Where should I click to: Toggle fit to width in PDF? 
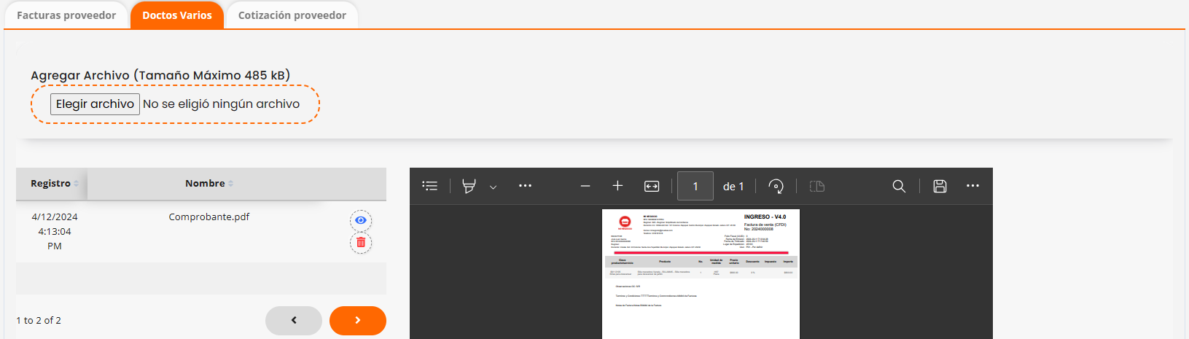652,186
